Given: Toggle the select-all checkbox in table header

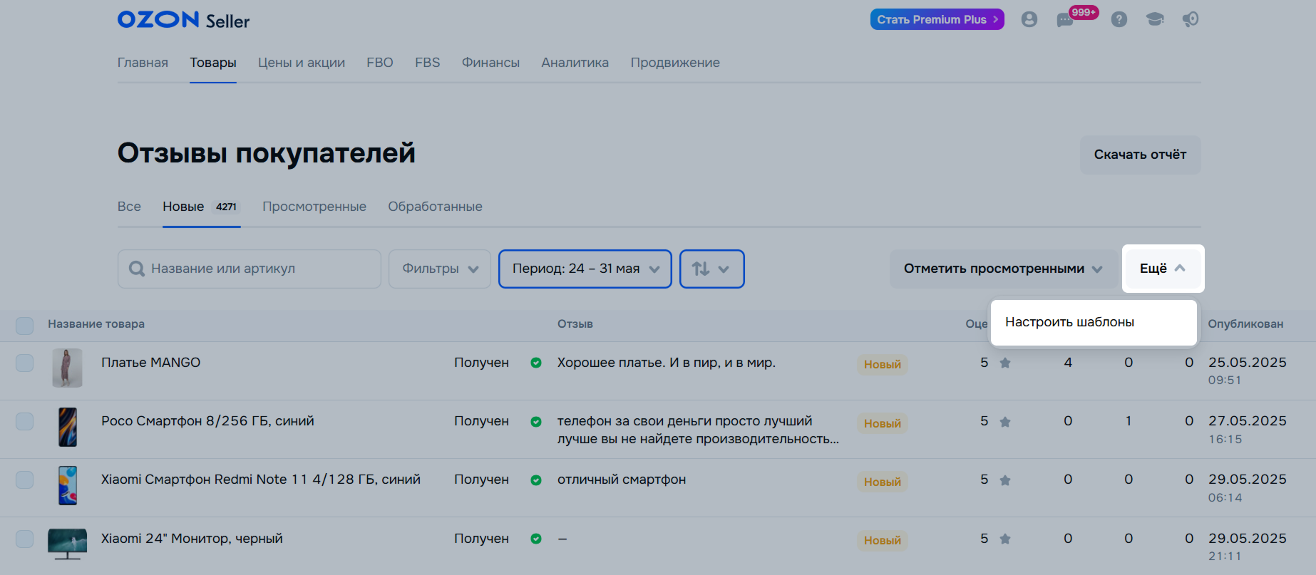Looking at the screenshot, I should click(x=25, y=326).
